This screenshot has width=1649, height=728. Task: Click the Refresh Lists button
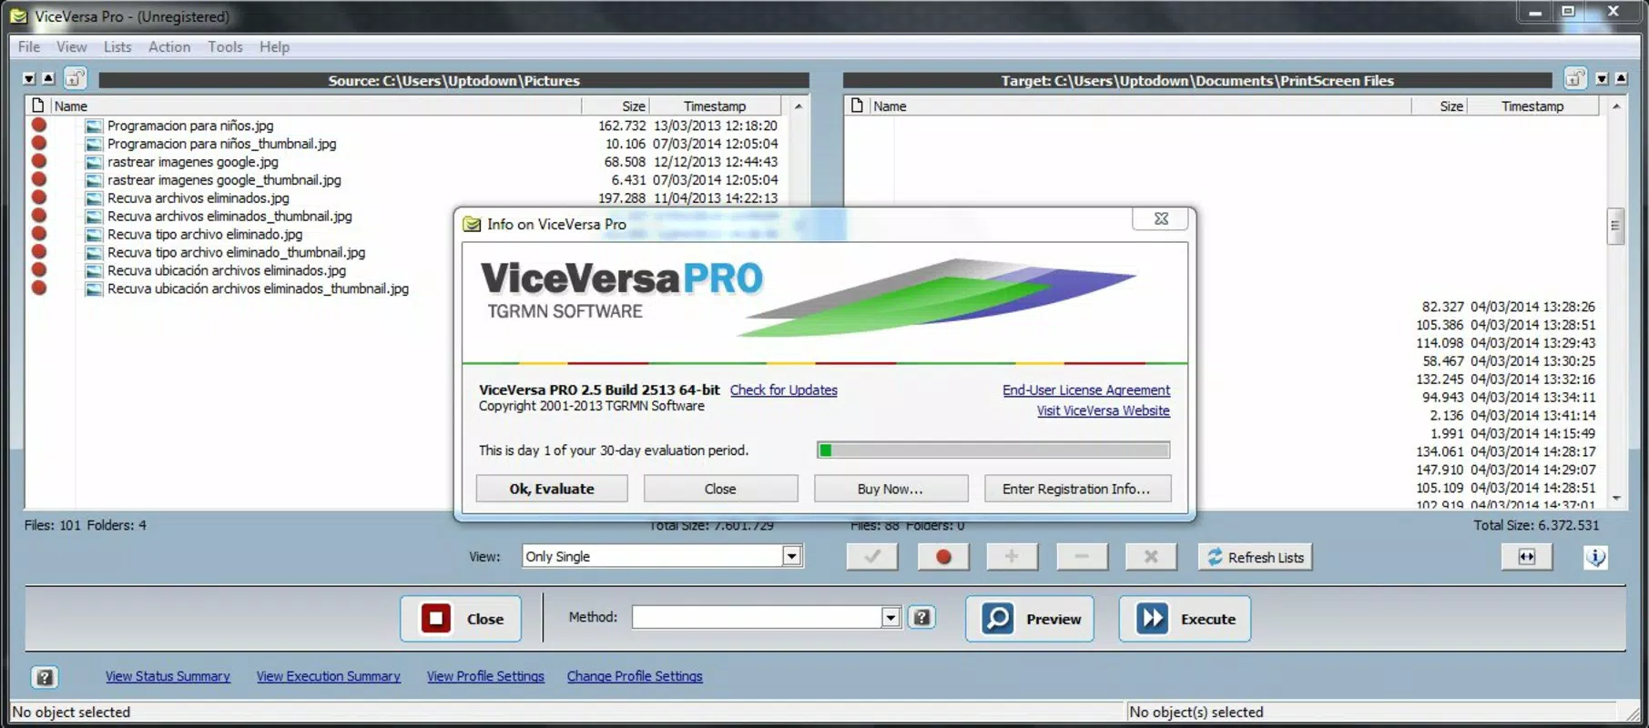point(1255,557)
